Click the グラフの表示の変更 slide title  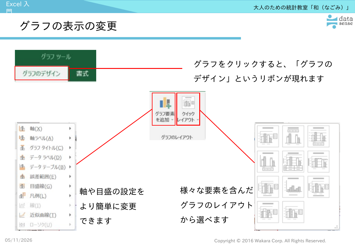68,26
